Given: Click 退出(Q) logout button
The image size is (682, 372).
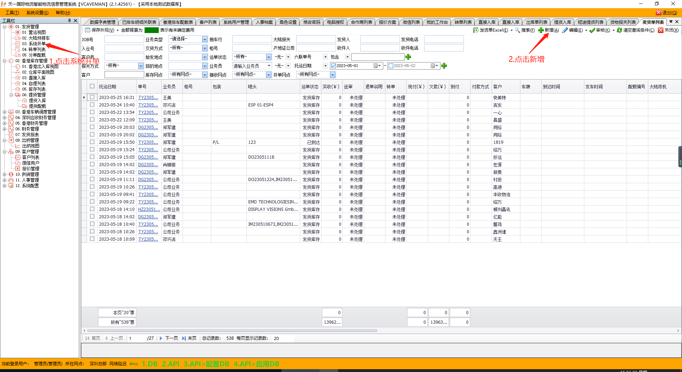Looking at the screenshot, I should [666, 12].
